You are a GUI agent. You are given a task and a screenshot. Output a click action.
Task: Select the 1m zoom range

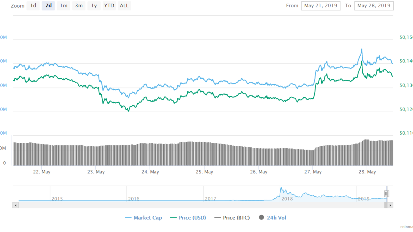(63, 6)
